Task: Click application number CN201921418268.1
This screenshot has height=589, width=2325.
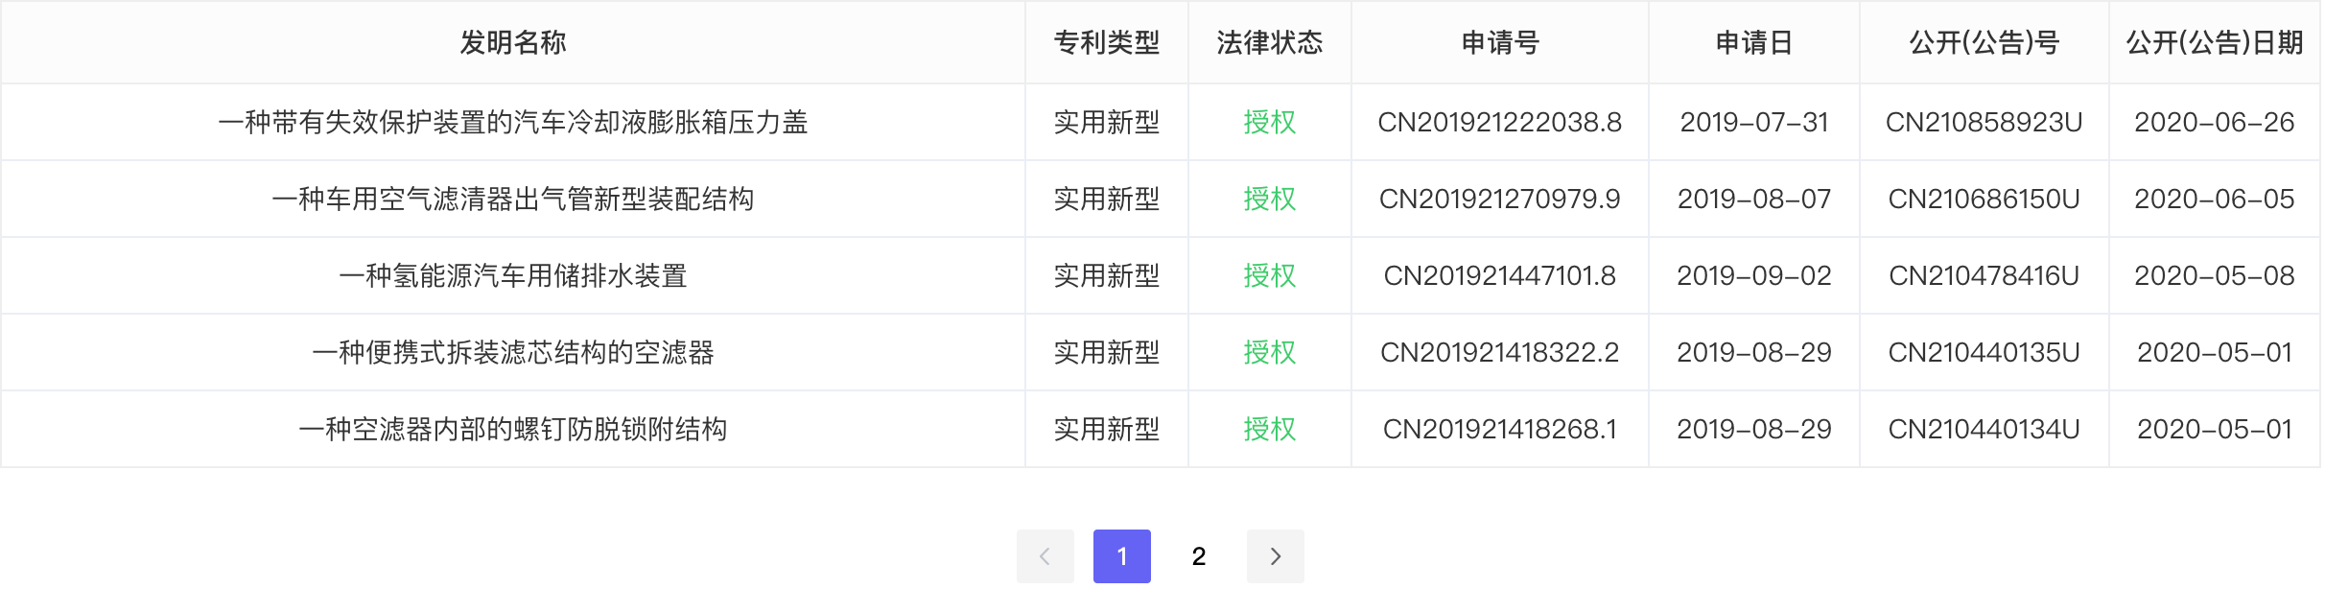Action: pos(1499,429)
